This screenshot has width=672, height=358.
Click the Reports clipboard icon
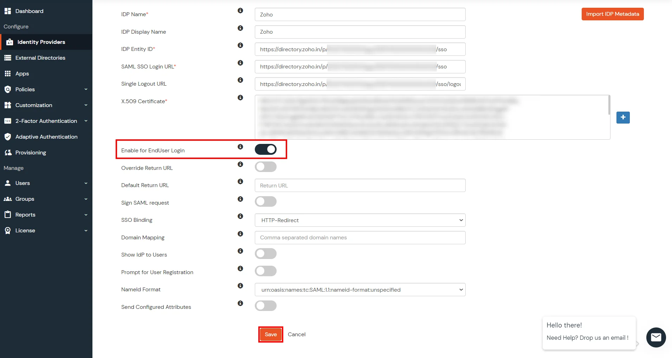click(x=8, y=215)
